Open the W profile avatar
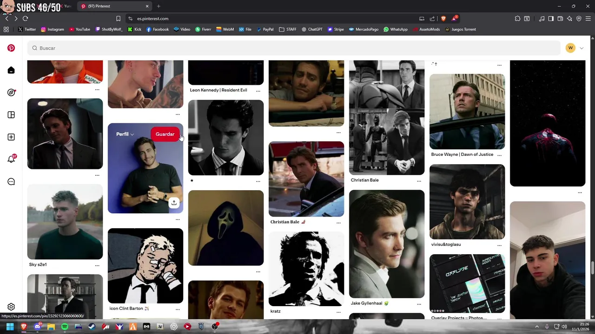 point(570,48)
